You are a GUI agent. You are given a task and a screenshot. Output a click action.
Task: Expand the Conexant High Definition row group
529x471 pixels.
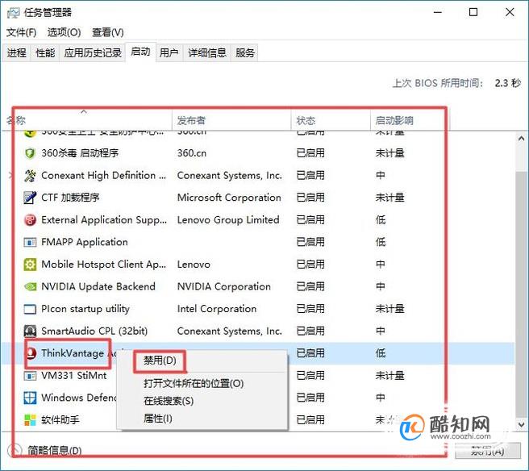[10, 176]
